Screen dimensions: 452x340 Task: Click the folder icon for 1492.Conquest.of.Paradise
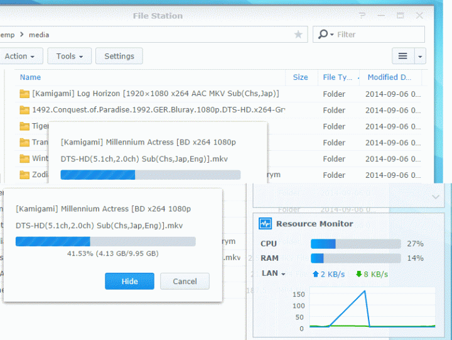[24, 110]
